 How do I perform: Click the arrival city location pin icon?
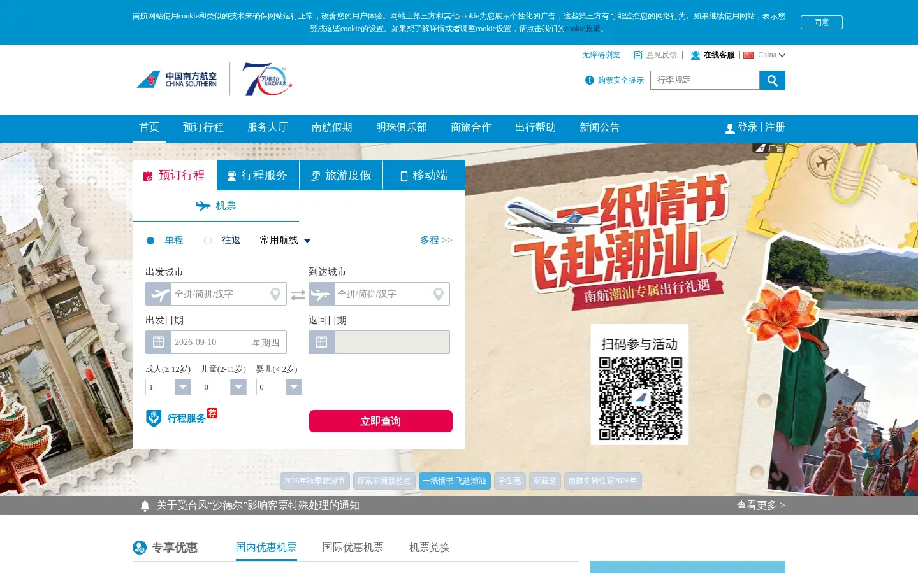439,294
